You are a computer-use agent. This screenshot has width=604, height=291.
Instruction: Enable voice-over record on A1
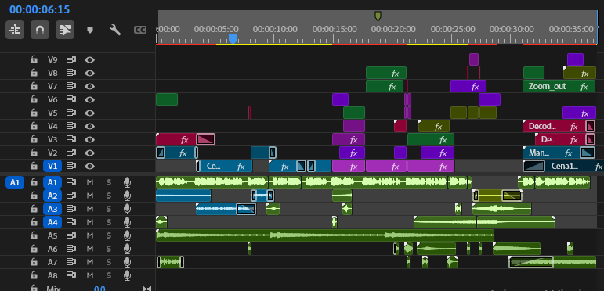point(127,182)
